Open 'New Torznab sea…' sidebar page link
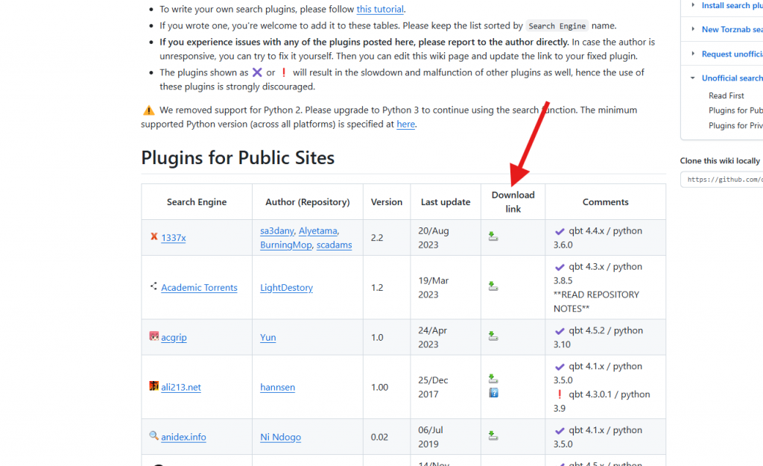 click(732, 29)
